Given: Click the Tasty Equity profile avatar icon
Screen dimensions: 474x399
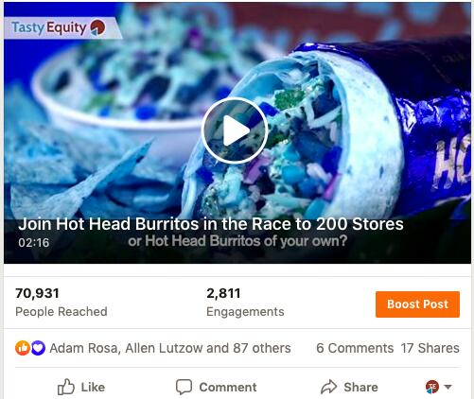Looking at the screenshot, I should [x=432, y=387].
